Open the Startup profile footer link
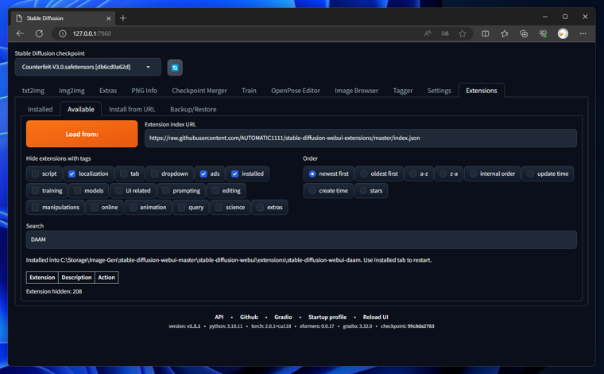604x374 pixels. tap(327, 317)
